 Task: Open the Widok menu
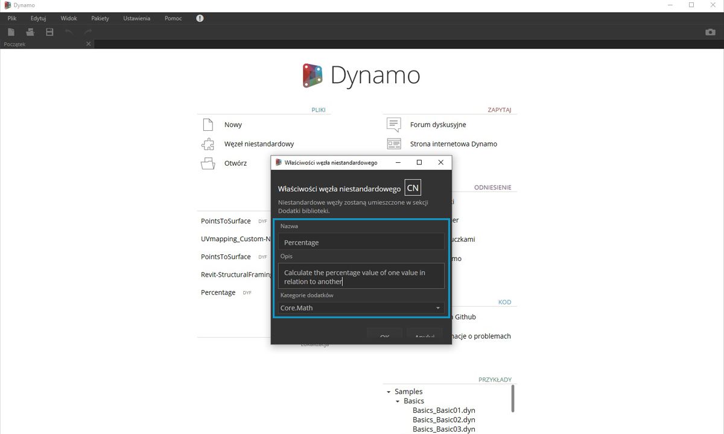pos(69,18)
